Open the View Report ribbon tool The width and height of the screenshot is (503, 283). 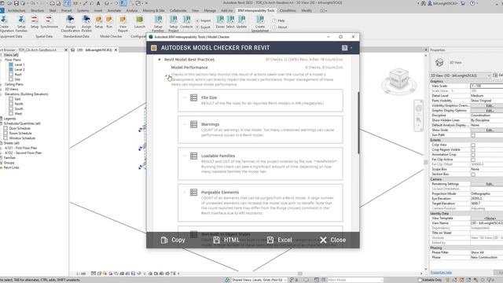click(123, 24)
